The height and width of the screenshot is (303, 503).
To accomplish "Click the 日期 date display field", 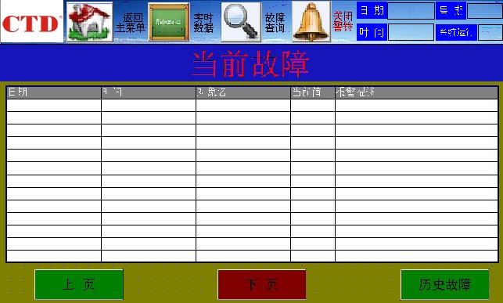I will coord(411,11).
